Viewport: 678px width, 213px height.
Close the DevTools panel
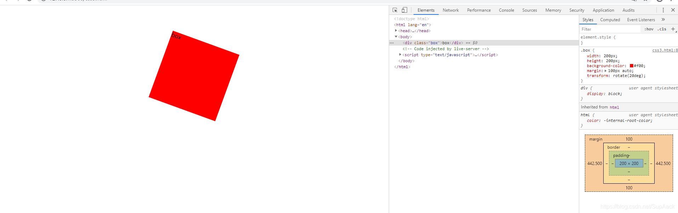coord(673,10)
